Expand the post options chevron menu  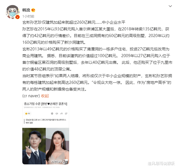pyautogui.click(x=170, y=6)
